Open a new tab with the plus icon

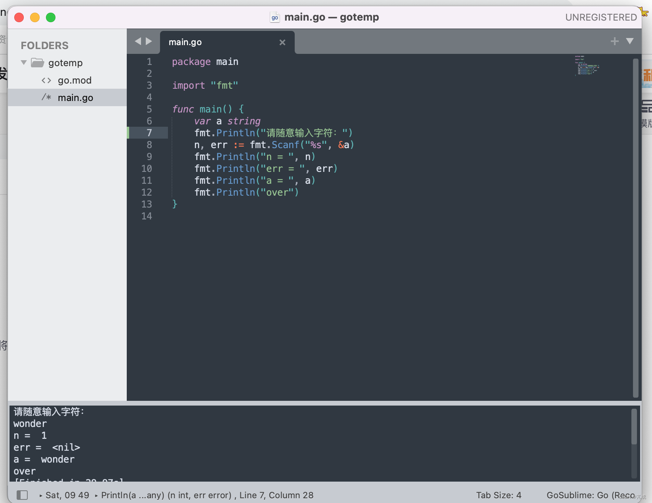click(614, 41)
